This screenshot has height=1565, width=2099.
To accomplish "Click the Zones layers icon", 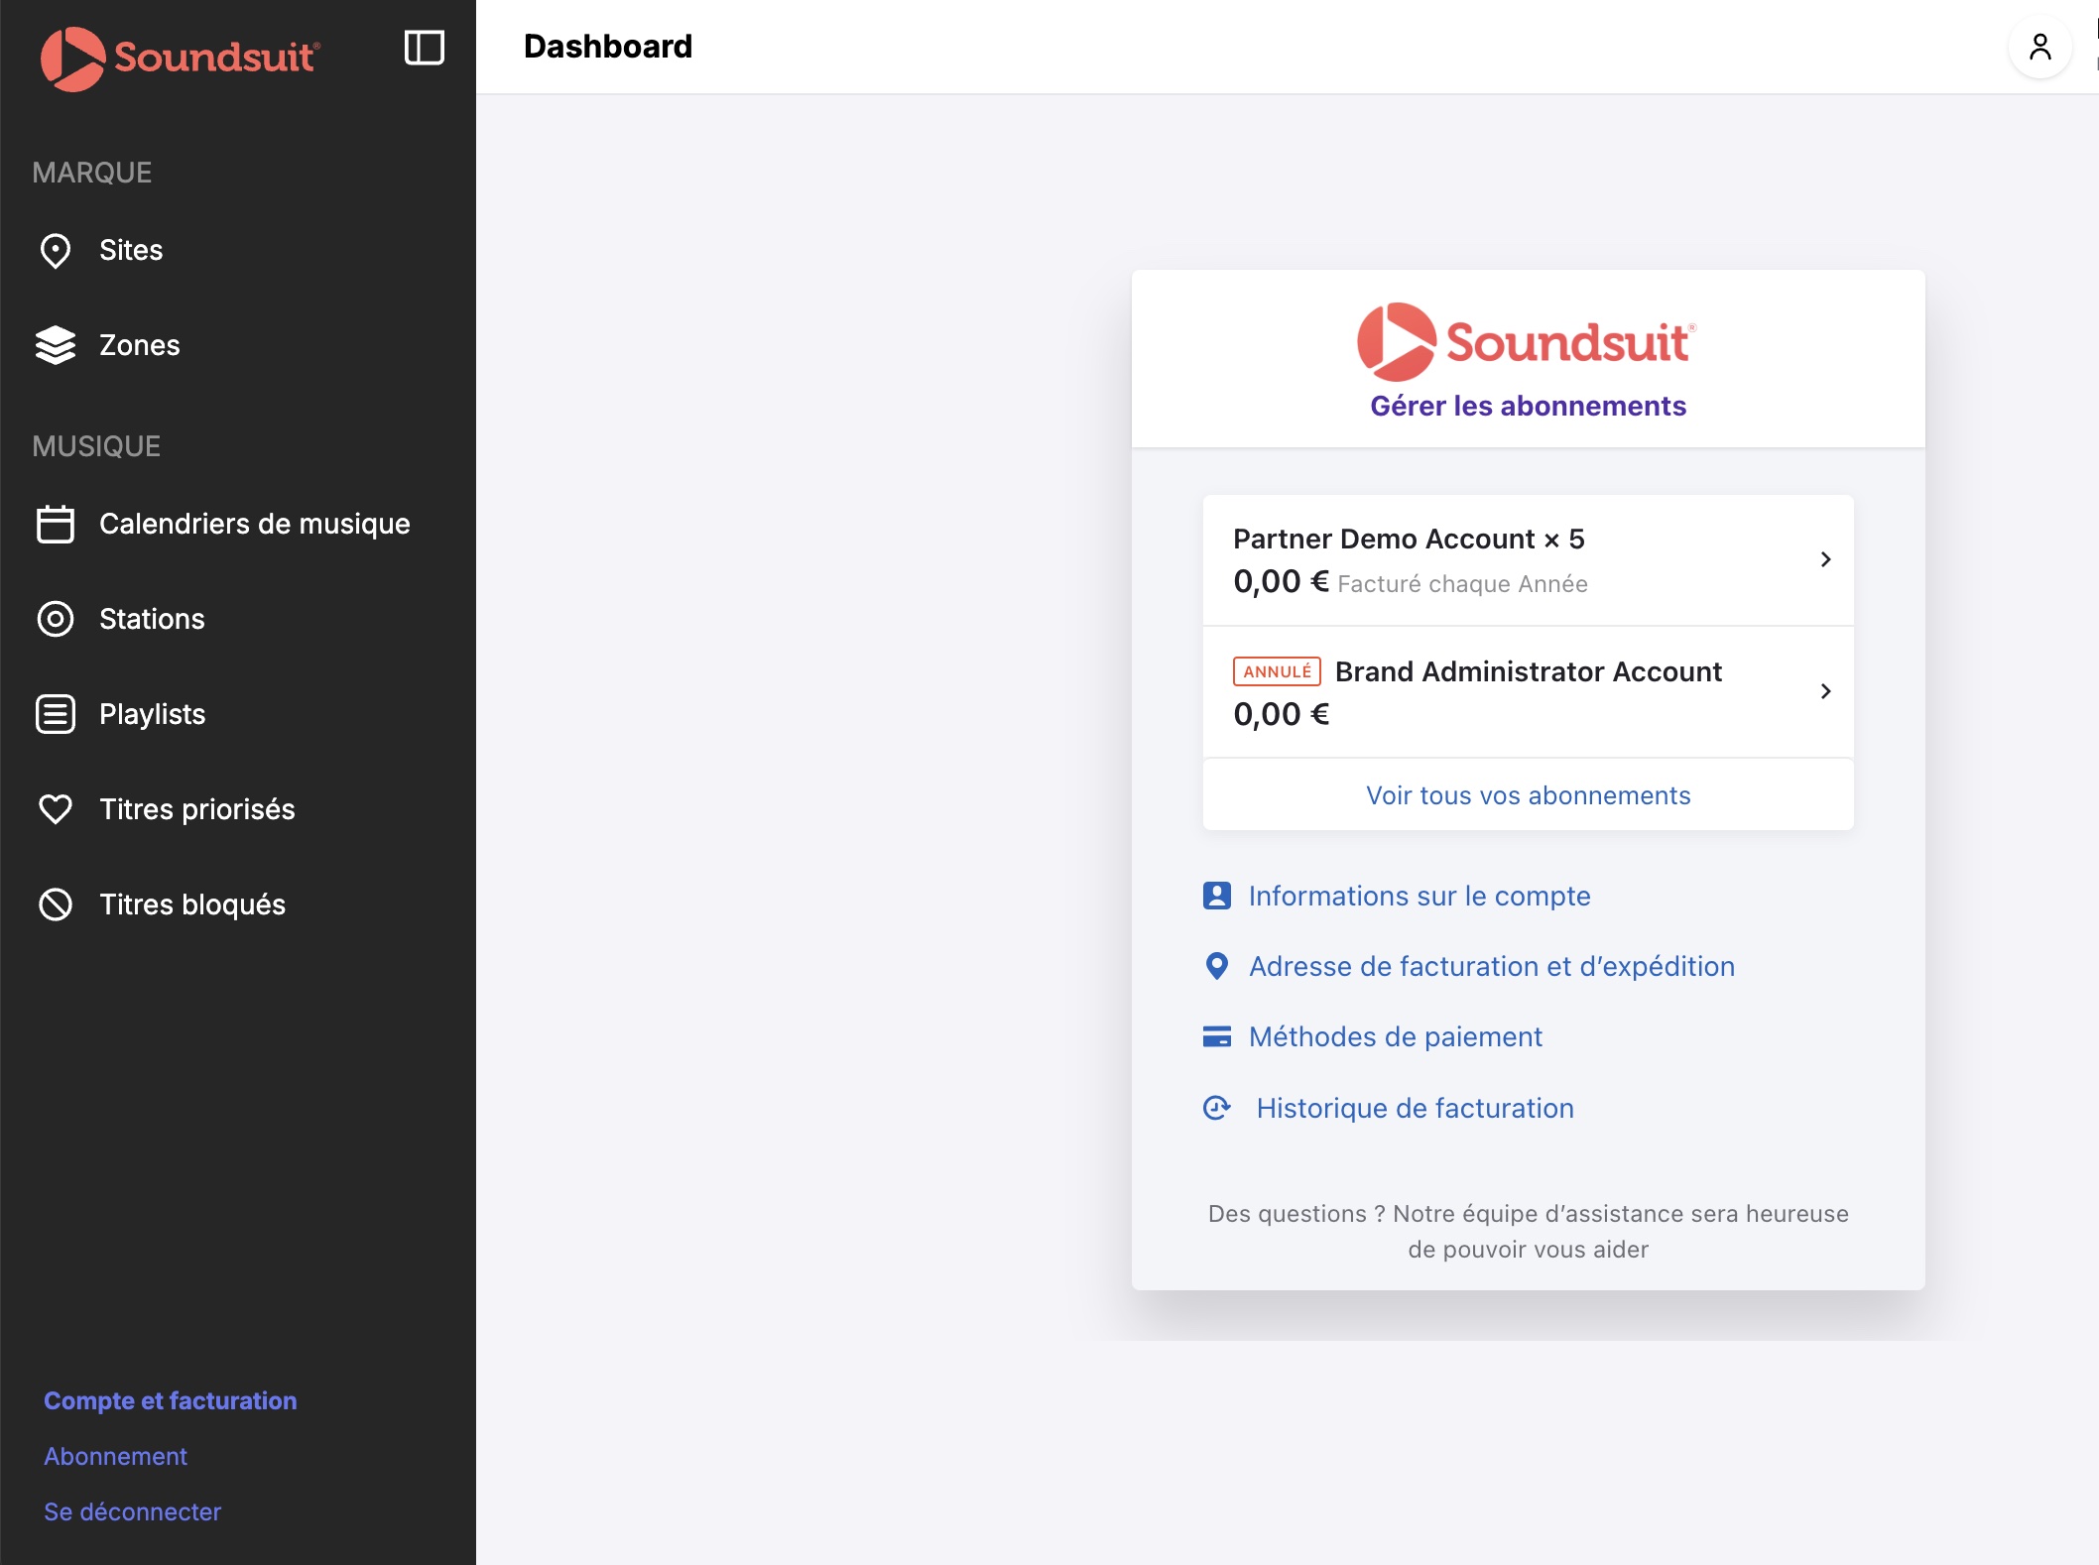I will 56,345.
